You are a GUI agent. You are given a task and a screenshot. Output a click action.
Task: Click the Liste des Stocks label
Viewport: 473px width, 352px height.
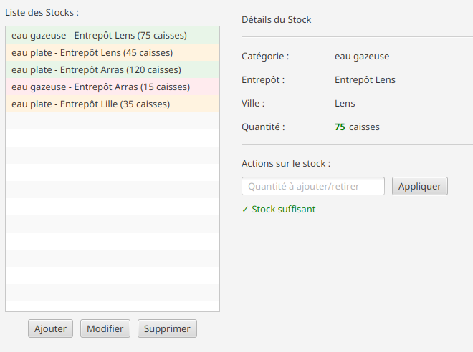[x=42, y=13]
